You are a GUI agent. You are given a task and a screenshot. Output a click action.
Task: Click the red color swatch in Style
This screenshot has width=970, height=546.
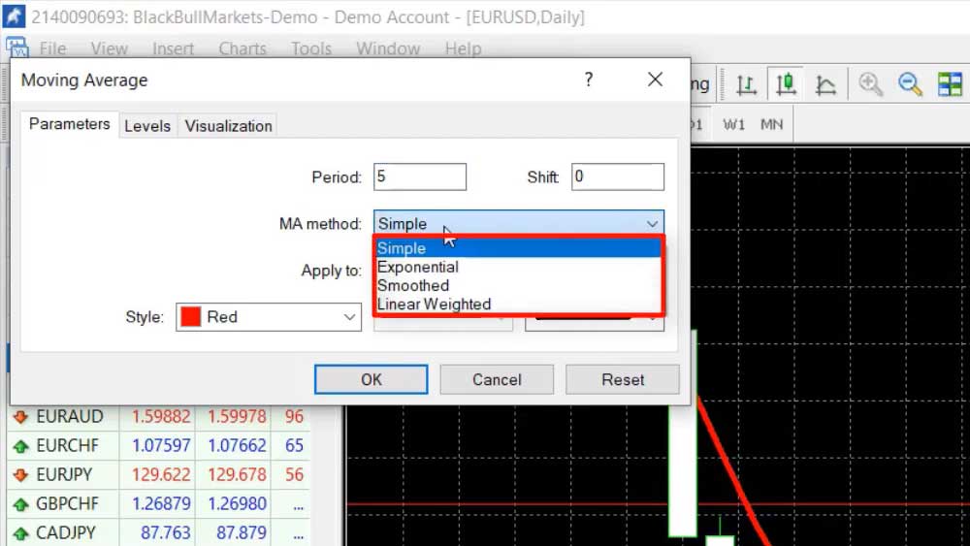pyautogui.click(x=191, y=317)
